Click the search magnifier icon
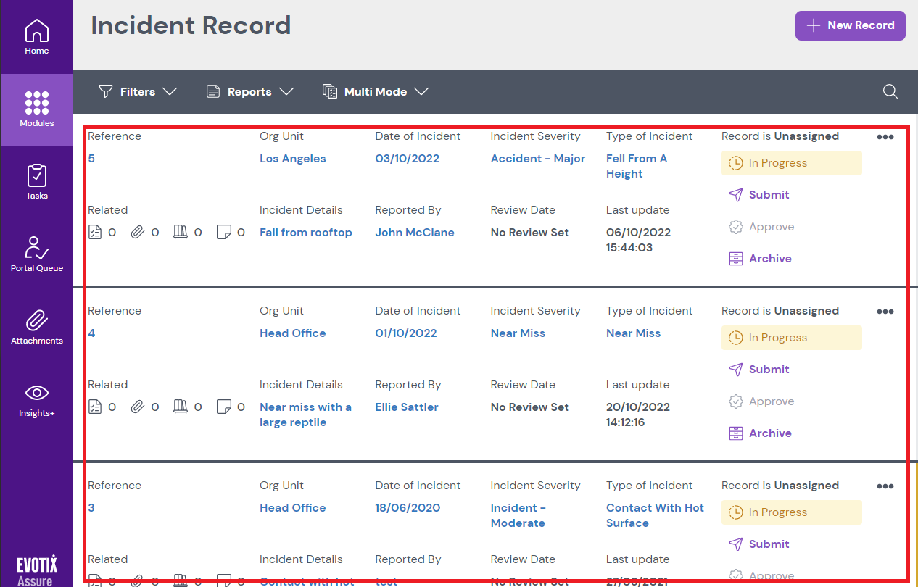The image size is (918, 587). coord(890,91)
